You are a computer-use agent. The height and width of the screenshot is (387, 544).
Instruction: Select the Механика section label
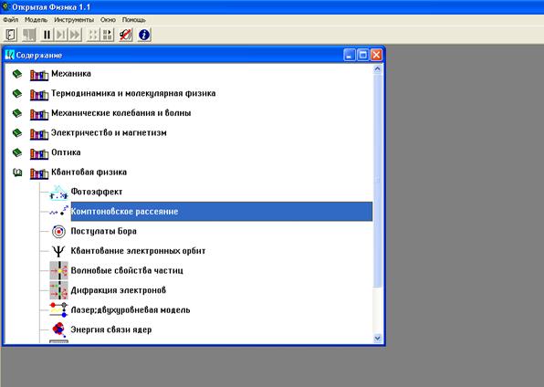click(x=71, y=74)
